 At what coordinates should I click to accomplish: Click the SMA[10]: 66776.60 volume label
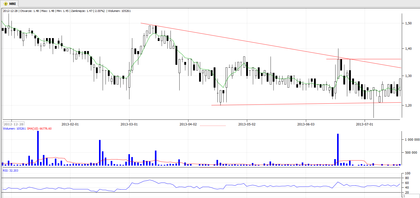click(39, 129)
